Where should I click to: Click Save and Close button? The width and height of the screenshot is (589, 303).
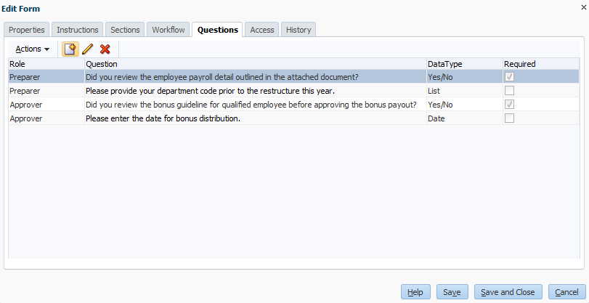508,292
